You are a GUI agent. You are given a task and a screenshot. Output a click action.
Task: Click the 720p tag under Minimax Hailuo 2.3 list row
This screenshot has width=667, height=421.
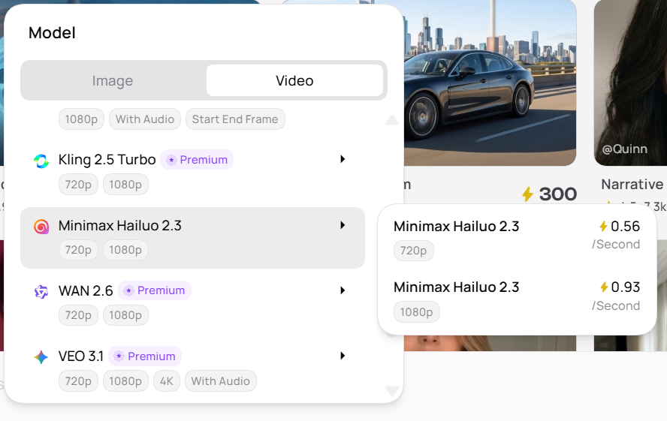coord(78,250)
